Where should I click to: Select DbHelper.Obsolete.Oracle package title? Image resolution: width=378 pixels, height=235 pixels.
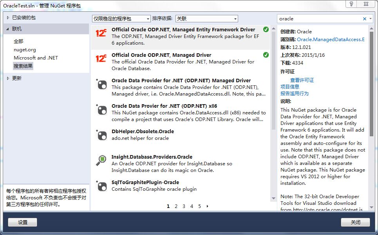pyautogui.click(x=143, y=132)
